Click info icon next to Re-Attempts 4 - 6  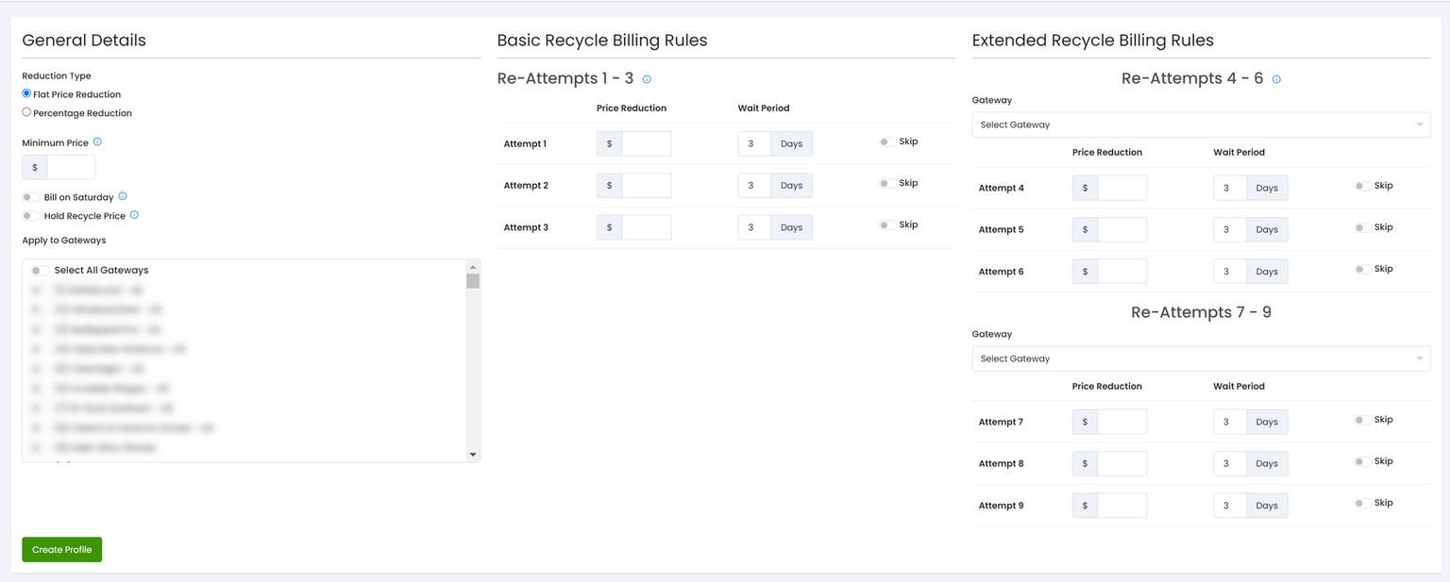pos(1276,79)
